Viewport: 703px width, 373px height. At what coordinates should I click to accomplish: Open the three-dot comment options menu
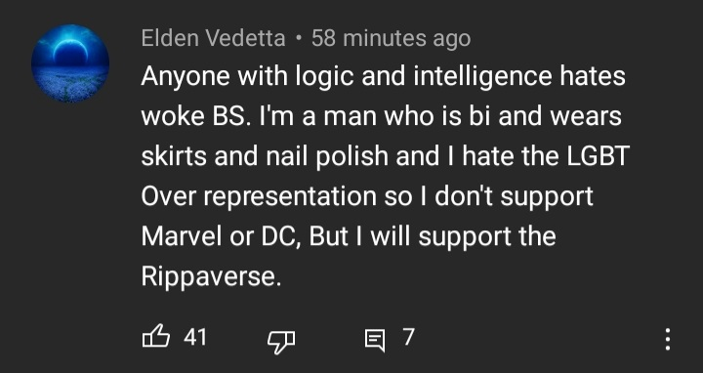[668, 339]
